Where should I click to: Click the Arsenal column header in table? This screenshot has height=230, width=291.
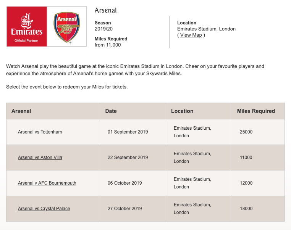pos(21,111)
